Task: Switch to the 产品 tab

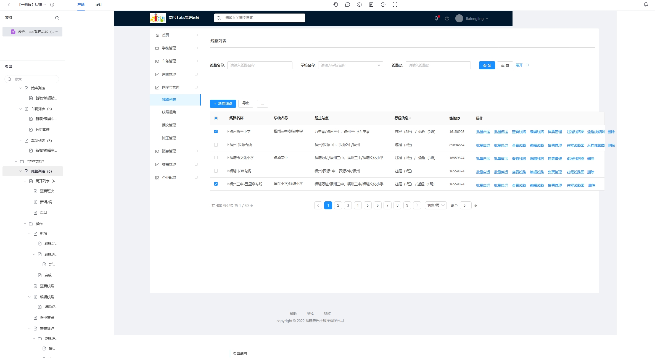Action: click(81, 4)
